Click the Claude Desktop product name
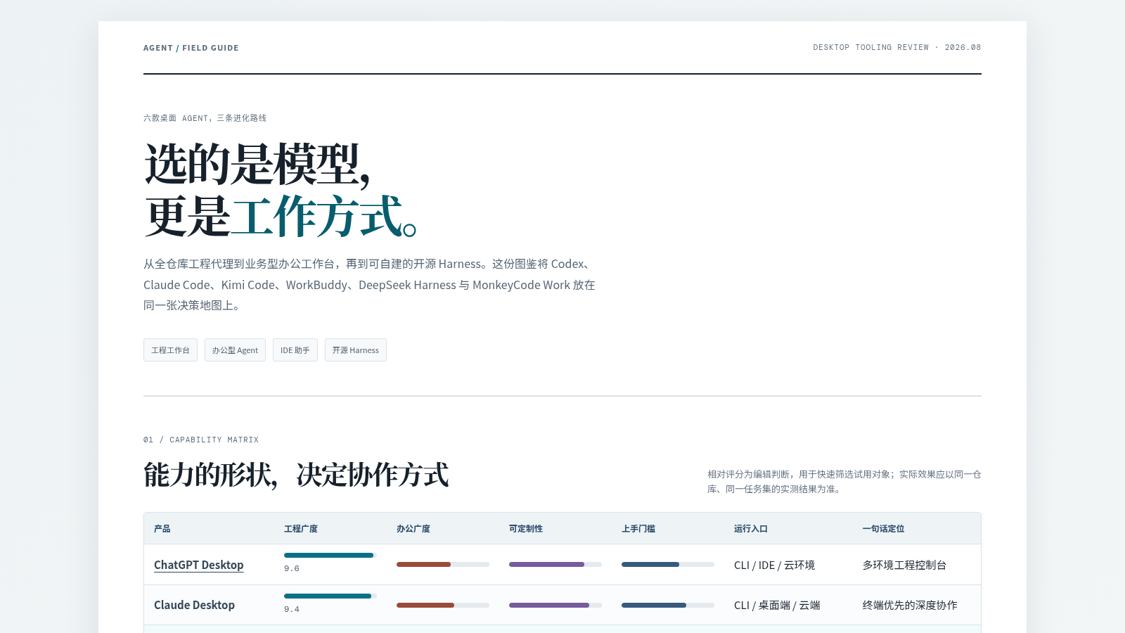This screenshot has width=1125, height=633. [194, 605]
